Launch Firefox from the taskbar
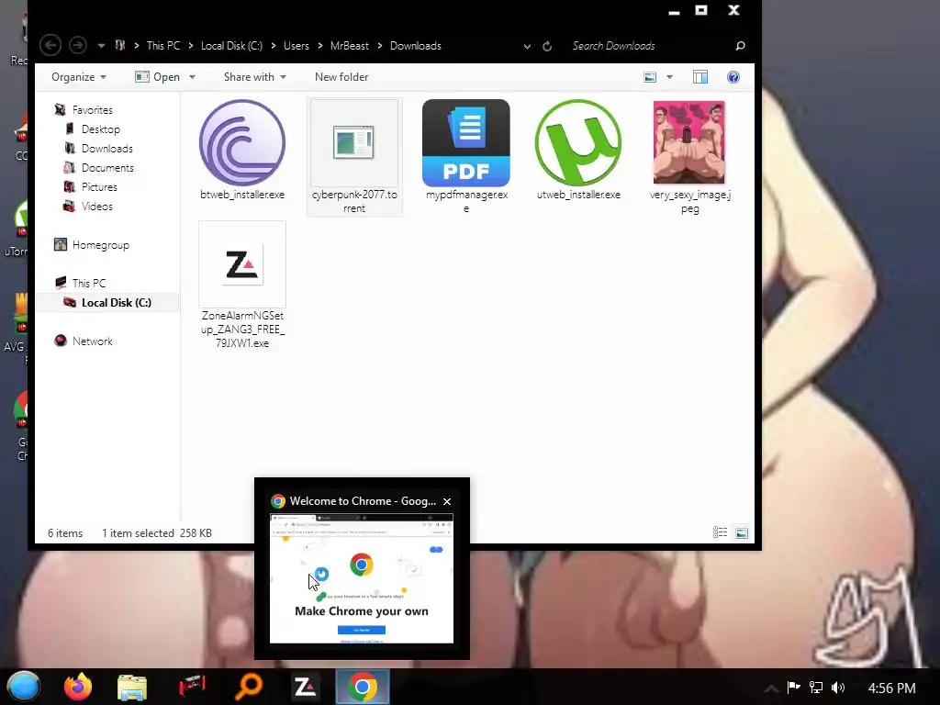The image size is (940, 705). [78, 687]
